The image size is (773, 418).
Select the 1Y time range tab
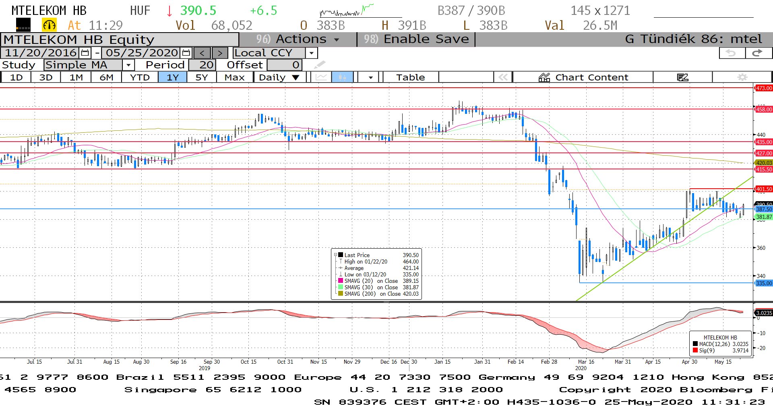click(x=173, y=77)
